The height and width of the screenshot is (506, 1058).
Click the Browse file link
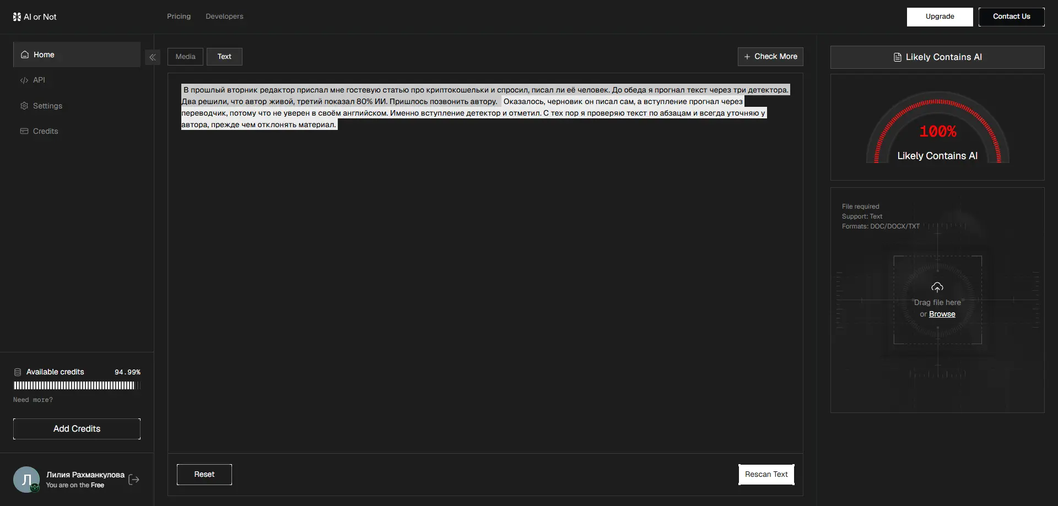tap(942, 314)
